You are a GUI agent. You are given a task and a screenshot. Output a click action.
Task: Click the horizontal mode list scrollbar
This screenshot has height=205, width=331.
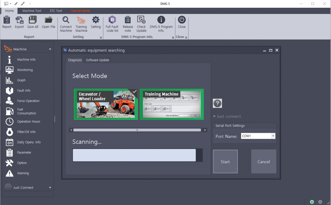pyautogui.click(x=137, y=130)
